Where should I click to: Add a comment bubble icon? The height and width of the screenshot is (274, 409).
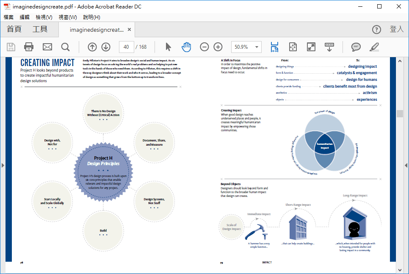point(356,47)
